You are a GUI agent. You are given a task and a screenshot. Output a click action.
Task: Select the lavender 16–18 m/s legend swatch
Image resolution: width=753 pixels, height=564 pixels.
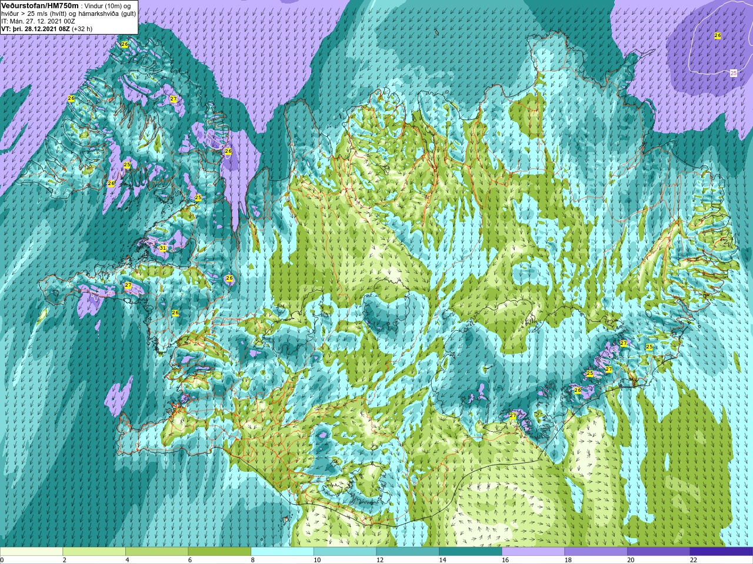tap(533, 551)
